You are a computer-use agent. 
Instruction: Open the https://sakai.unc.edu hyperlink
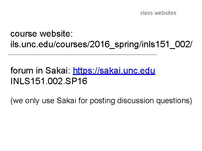(x=114, y=71)
